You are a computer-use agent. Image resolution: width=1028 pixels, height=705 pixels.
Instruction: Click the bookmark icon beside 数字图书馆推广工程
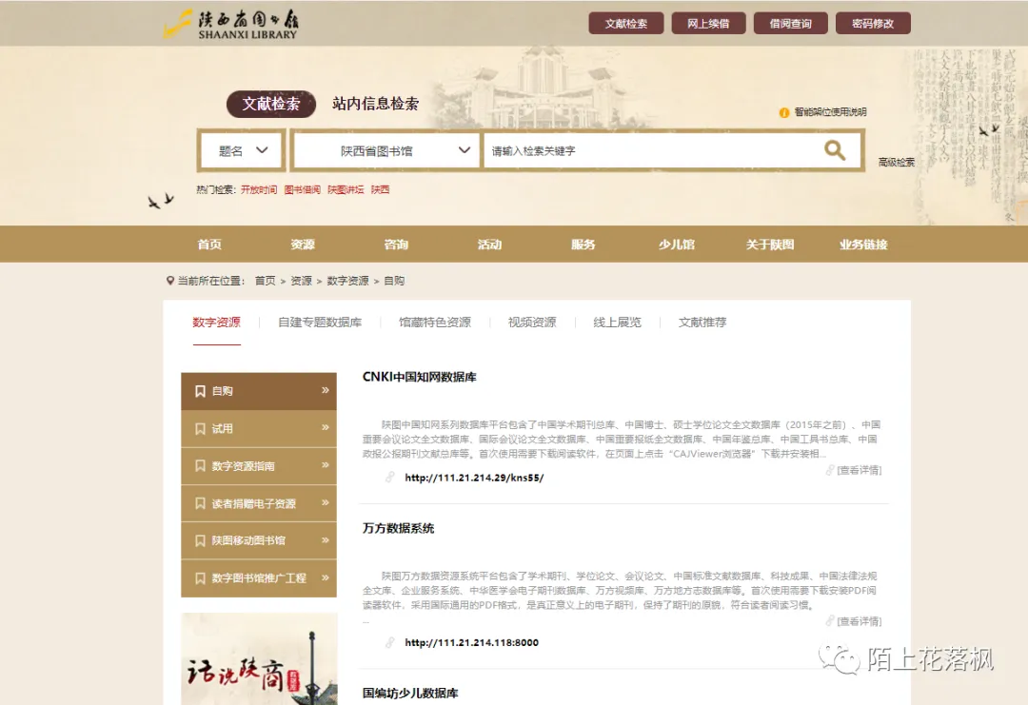[200, 578]
